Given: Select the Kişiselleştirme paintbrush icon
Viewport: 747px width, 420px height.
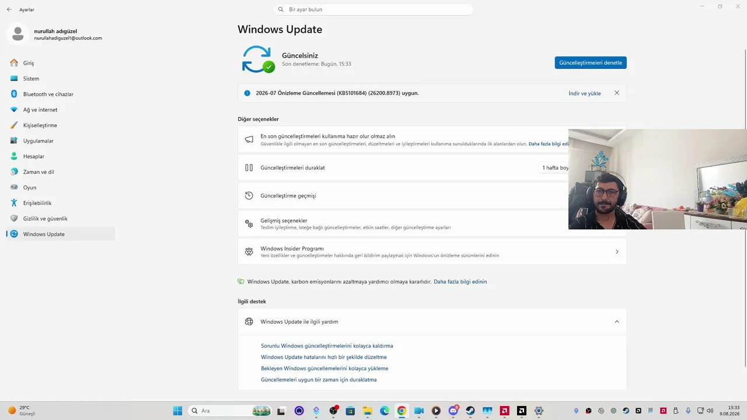Looking at the screenshot, I should click(x=14, y=125).
